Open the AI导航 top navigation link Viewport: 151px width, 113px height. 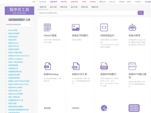click(x=84, y=2)
